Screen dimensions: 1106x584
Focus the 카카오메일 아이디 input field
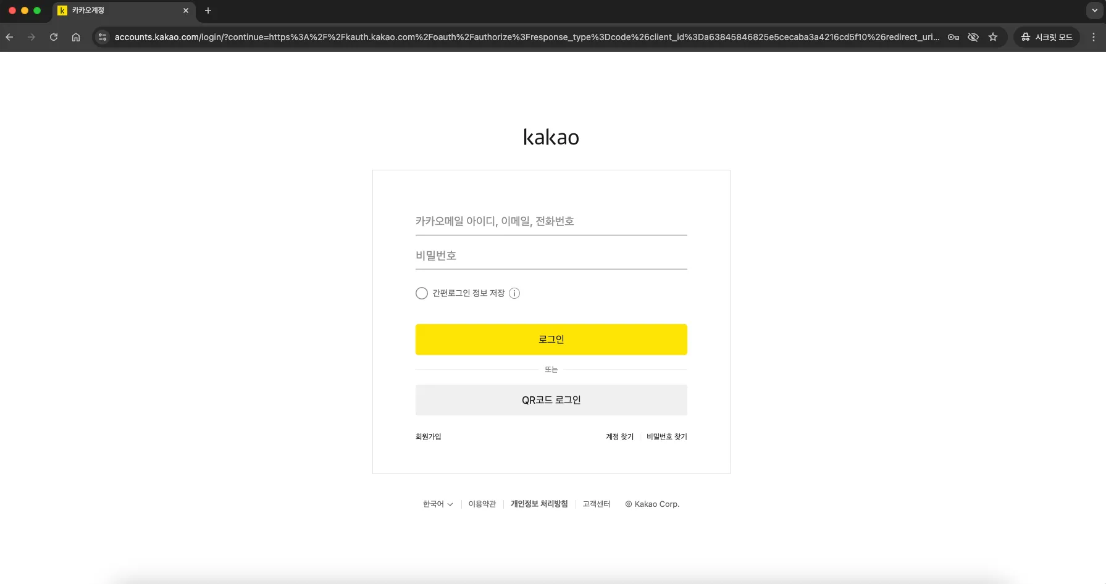[551, 221]
